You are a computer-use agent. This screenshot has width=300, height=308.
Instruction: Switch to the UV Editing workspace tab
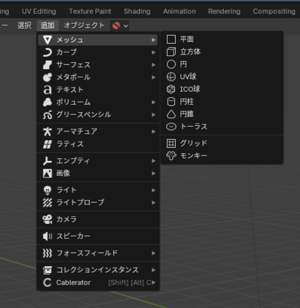(39, 12)
